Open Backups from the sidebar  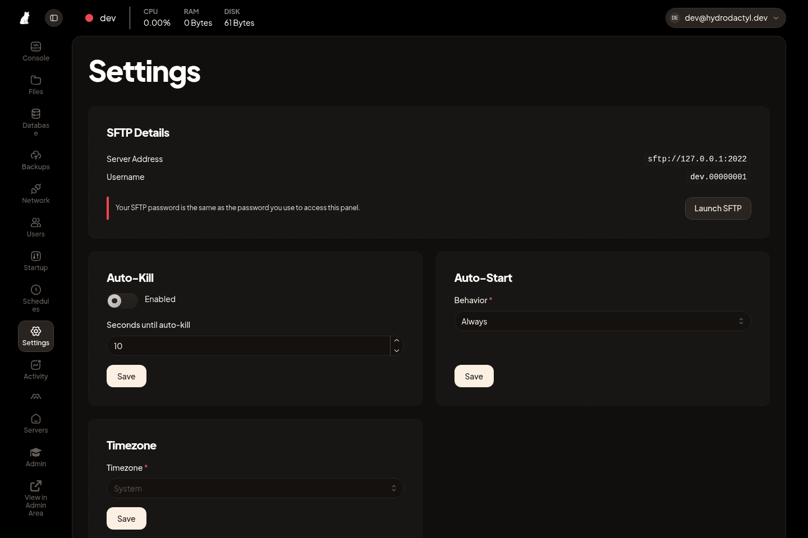click(x=36, y=160)
